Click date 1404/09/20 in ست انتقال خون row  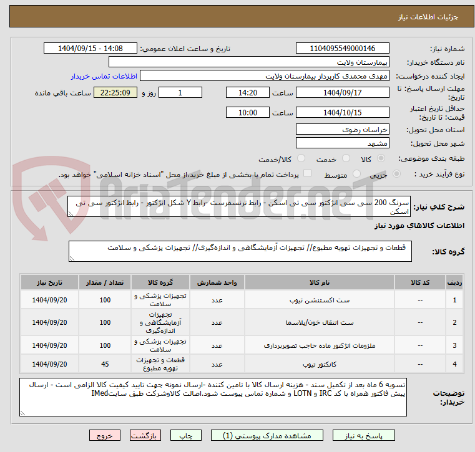click(49, 322)
